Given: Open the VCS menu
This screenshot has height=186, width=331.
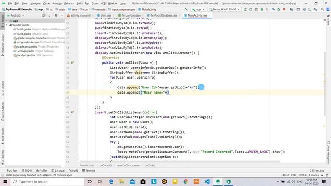Looking at the screenshot, I should pyautogui.click(x=103, y=3).
